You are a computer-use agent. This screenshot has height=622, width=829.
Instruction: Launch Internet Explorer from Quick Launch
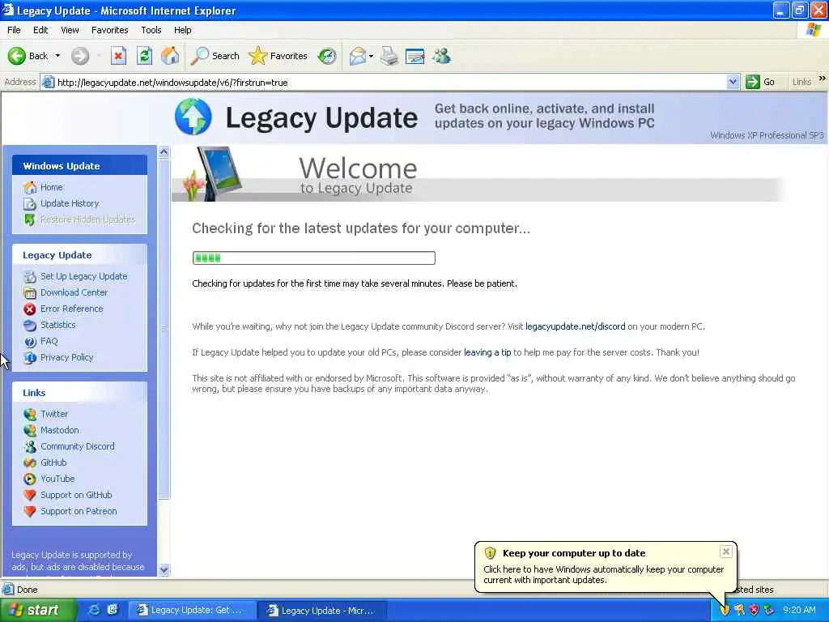(94, 610)
